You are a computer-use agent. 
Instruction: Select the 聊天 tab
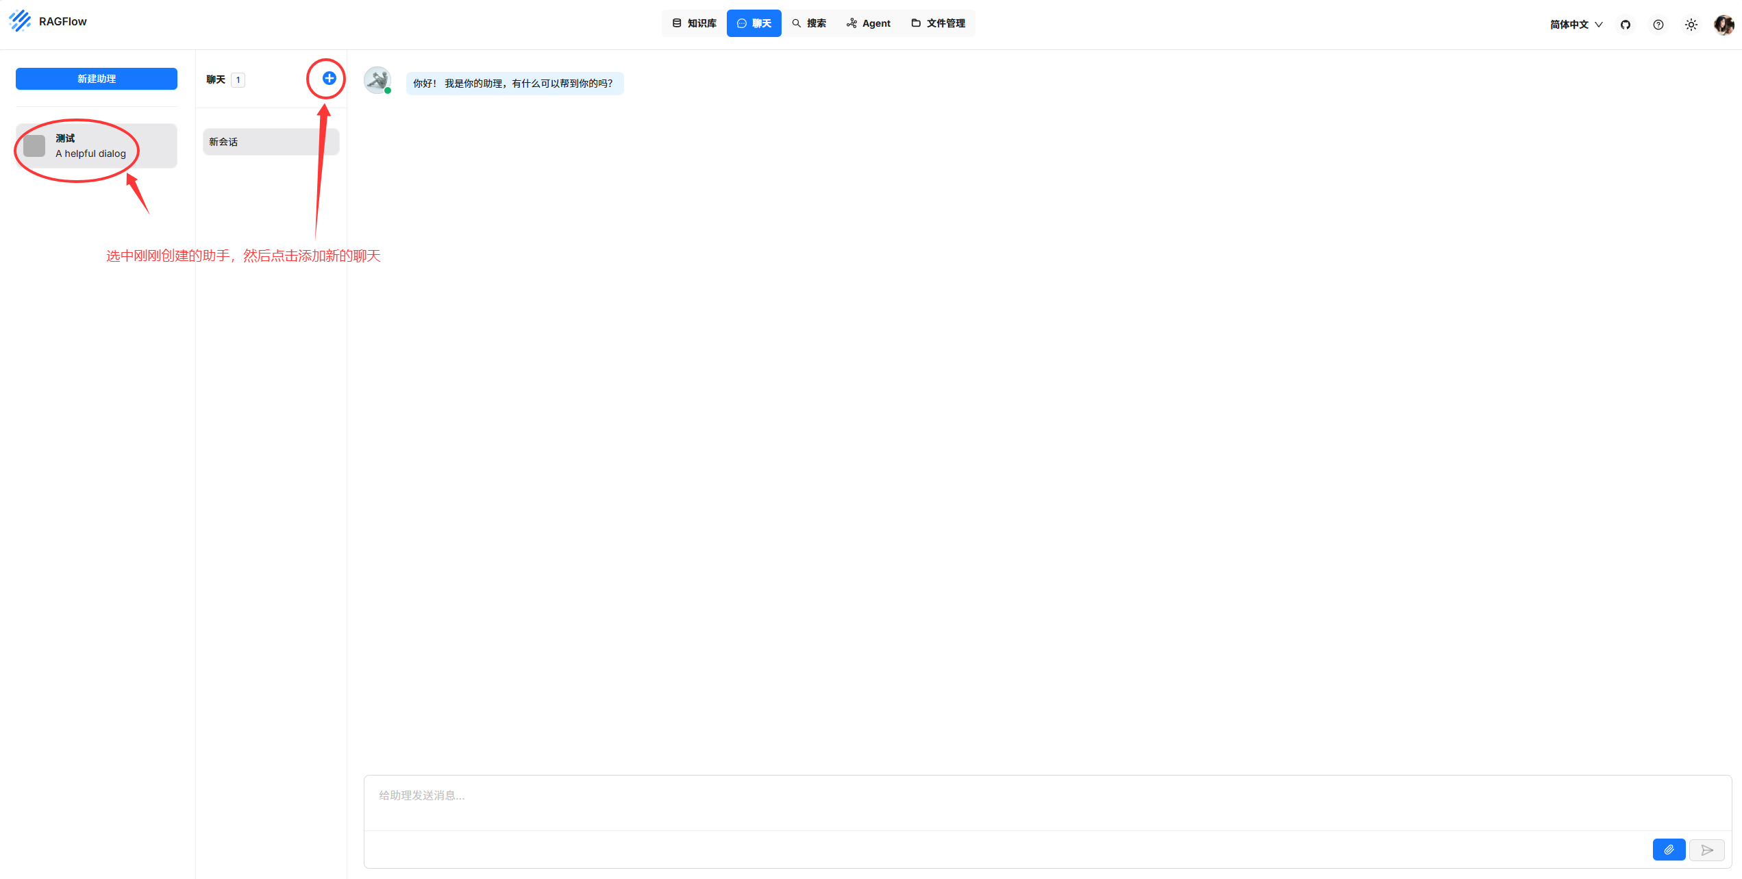754,23
